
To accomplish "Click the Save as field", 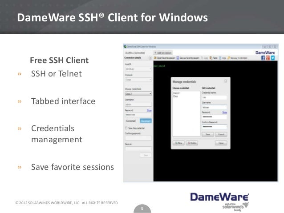I will coord(138,149).
